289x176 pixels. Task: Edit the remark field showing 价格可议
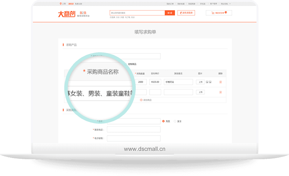pos(178,82)
